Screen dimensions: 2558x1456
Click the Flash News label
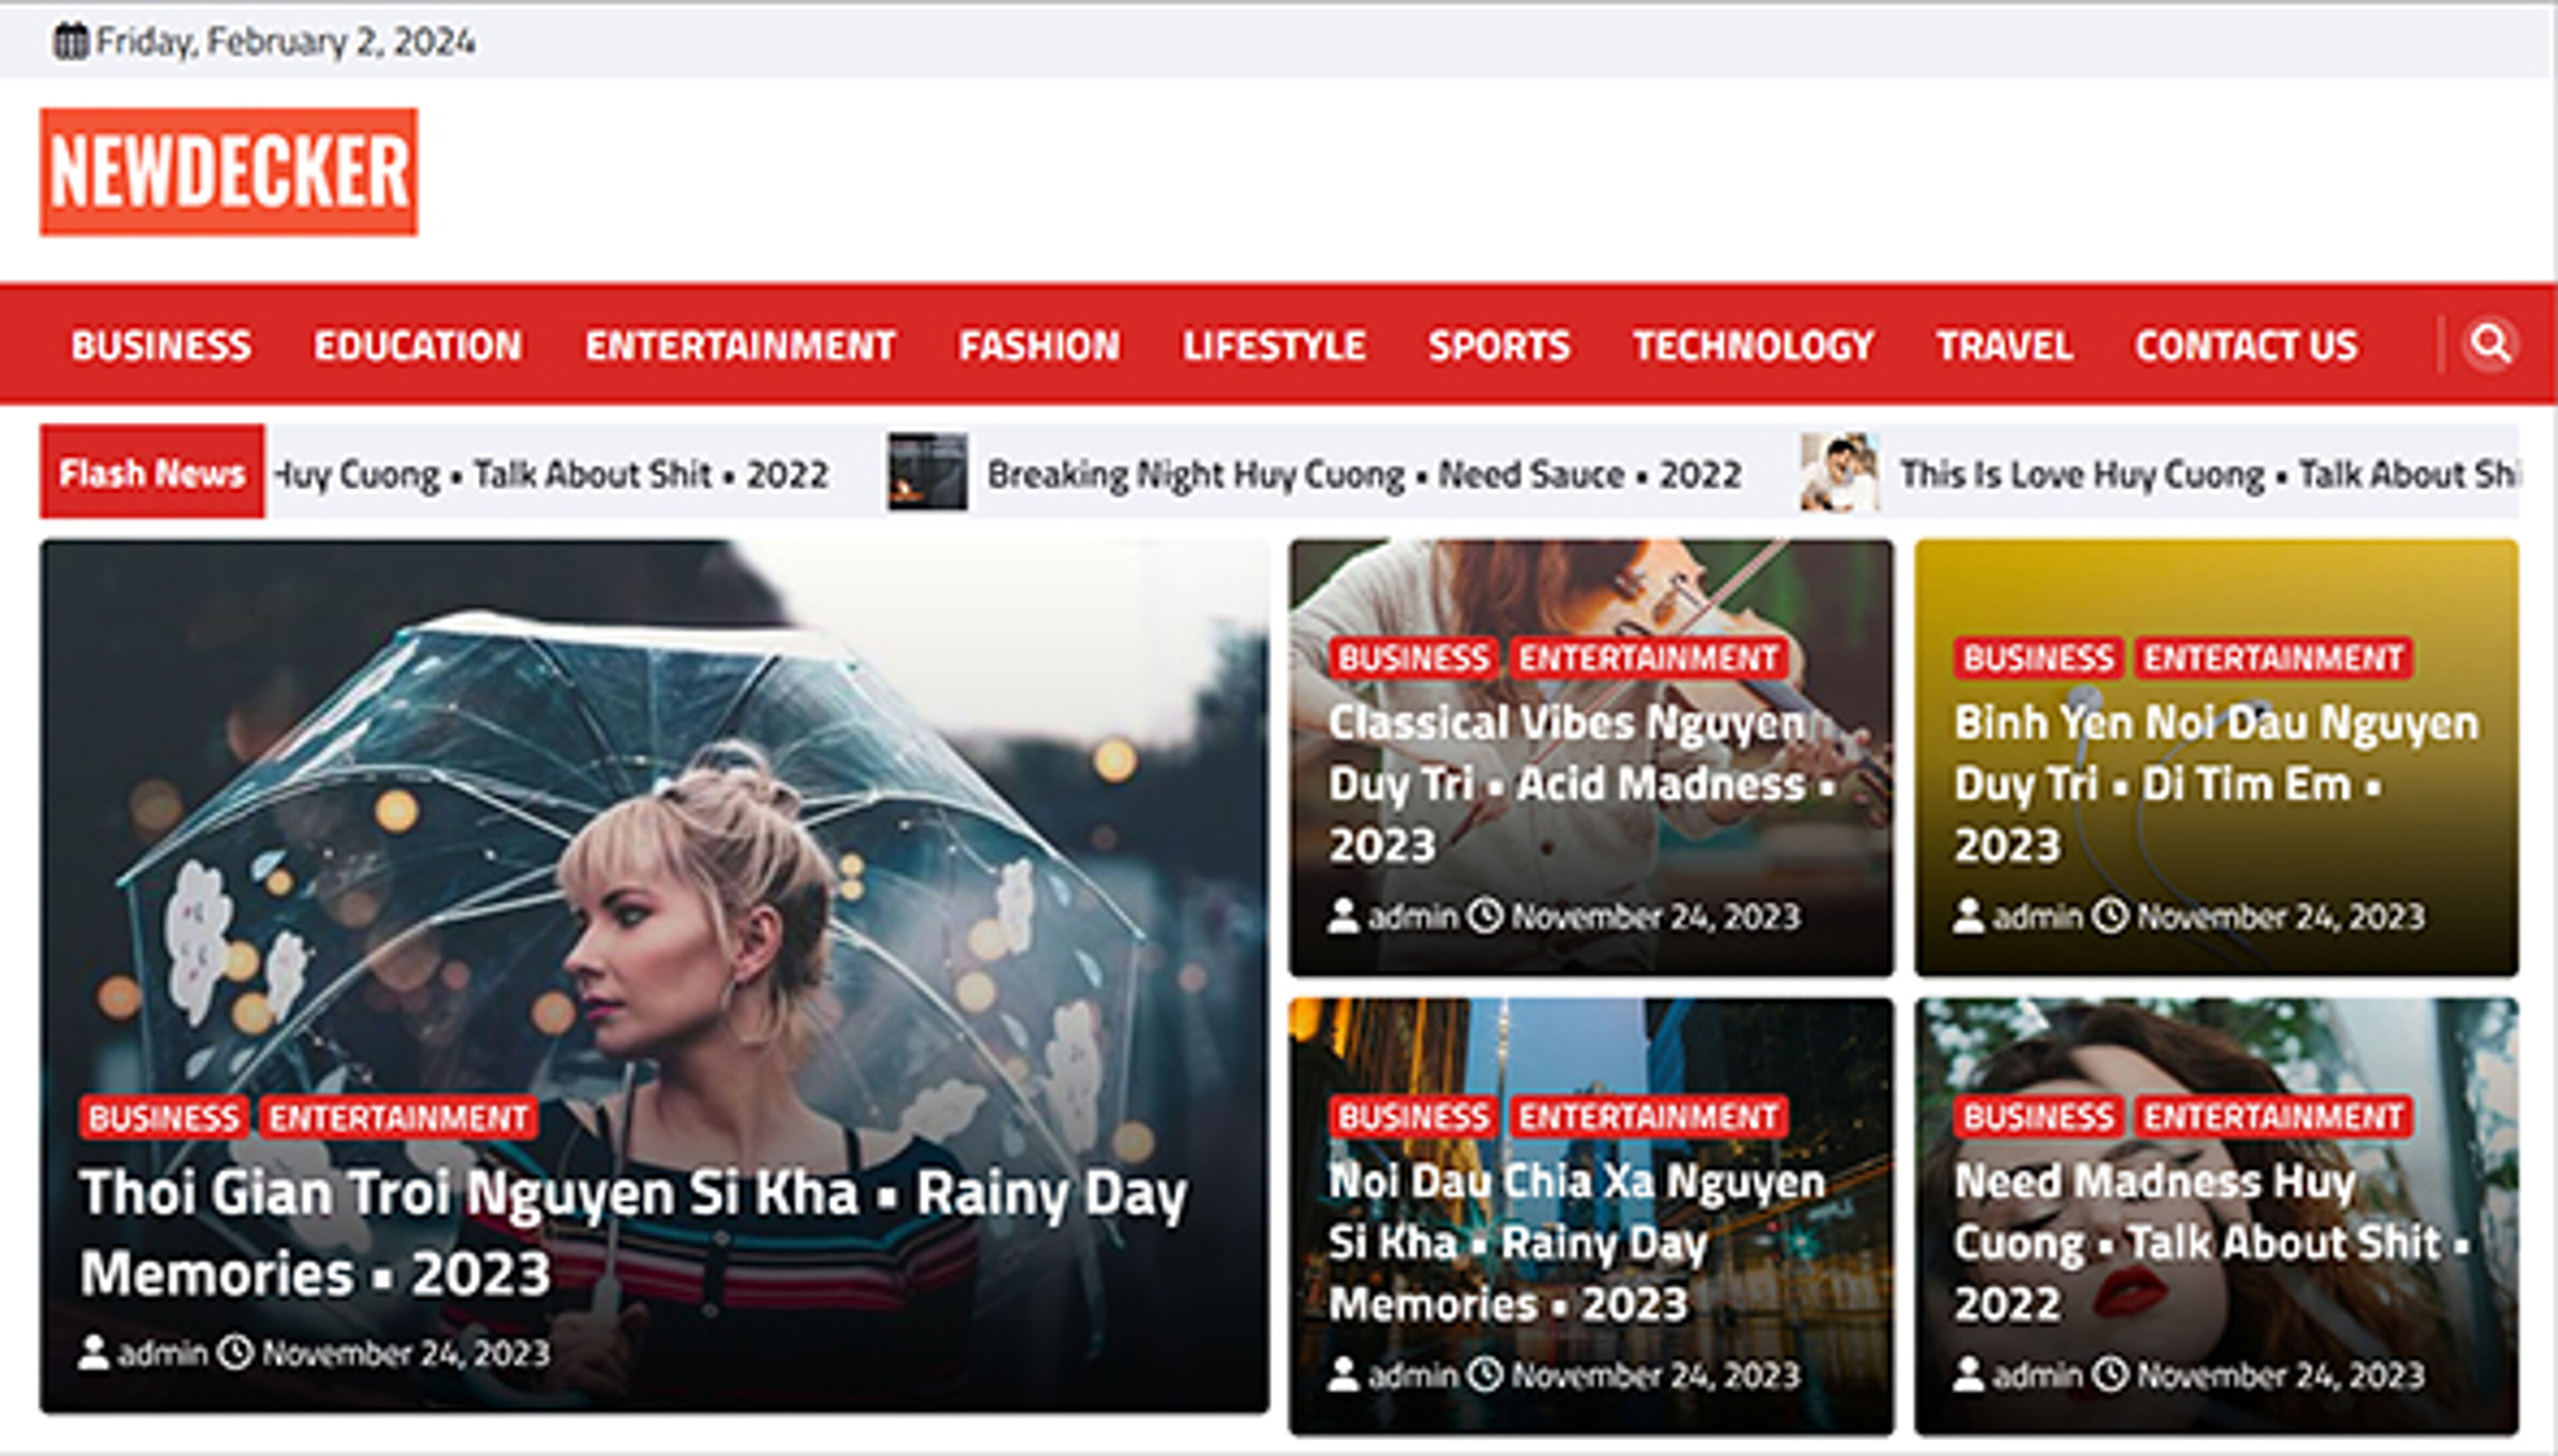point(152,472)
